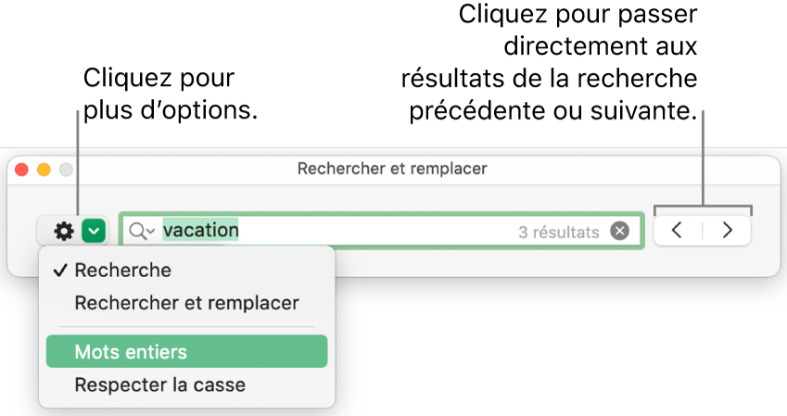Minimize the window with the yellow button
The image size is (787, 416).
[44, 170]
